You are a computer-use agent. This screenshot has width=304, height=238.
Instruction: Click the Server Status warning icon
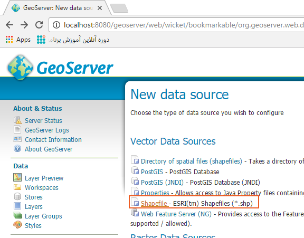(x=17, y=120)
